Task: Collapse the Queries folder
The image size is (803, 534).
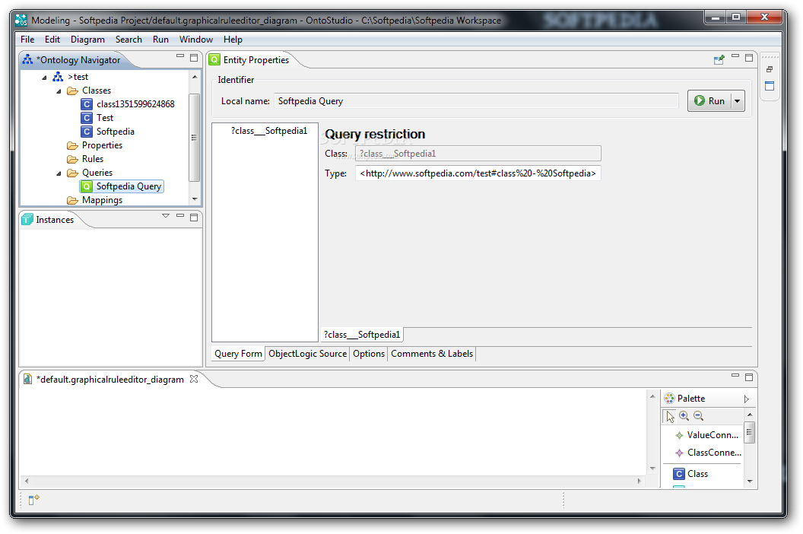Action: tap(59, 173)
